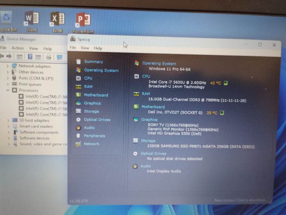Screen dimensions: 286x215
Task: Click 'Broadwell-U 14nm Technology' text
Action: pyautogui.click(x=177, y=87)
